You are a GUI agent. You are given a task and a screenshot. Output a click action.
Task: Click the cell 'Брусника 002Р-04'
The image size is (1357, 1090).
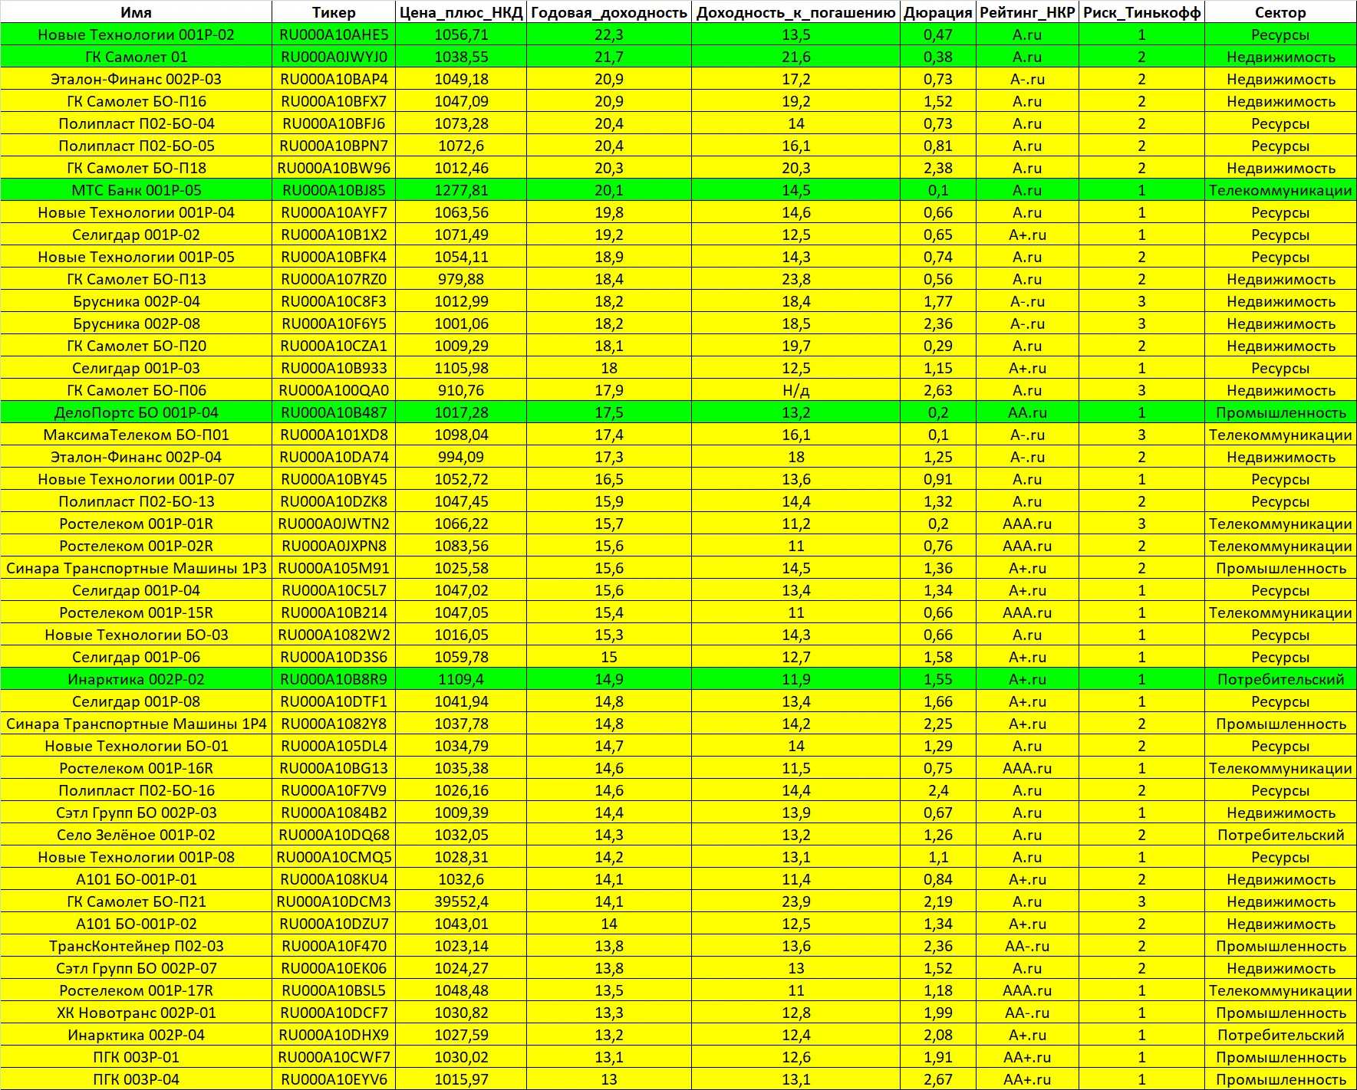click(x=137, y=301)
